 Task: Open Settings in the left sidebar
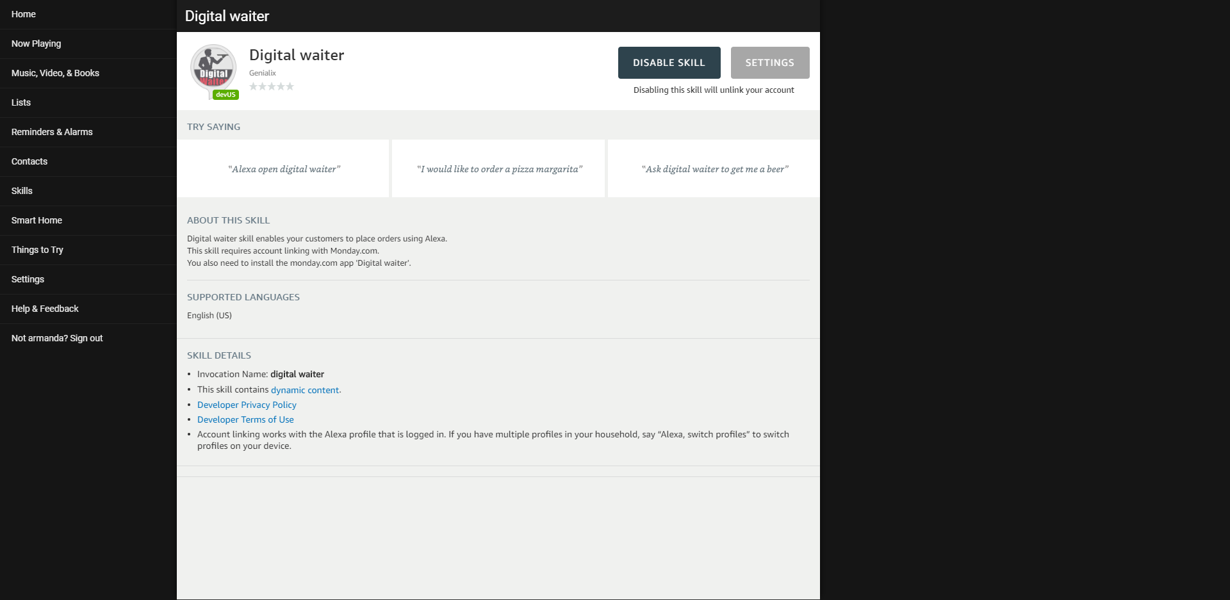(88, 279)
